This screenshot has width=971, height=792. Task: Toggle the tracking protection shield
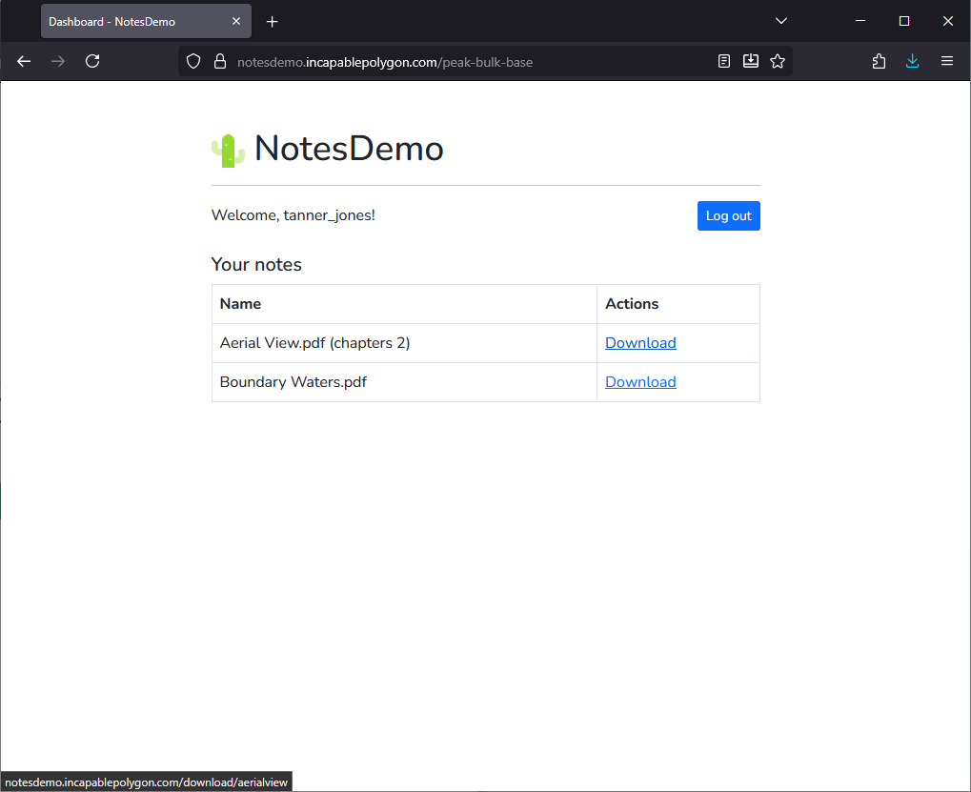[193, 60]
